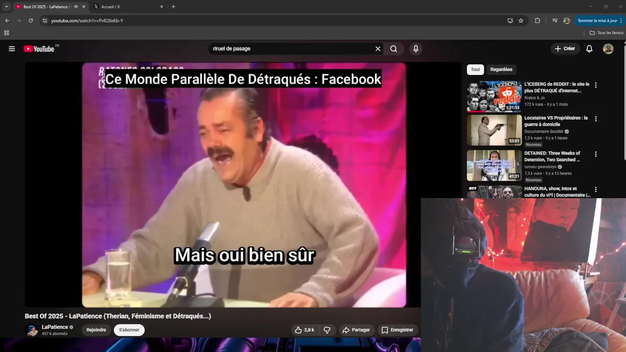Click the '457 k abonnés' text
The height and width of the screenshot is (352, 626).
55,334
